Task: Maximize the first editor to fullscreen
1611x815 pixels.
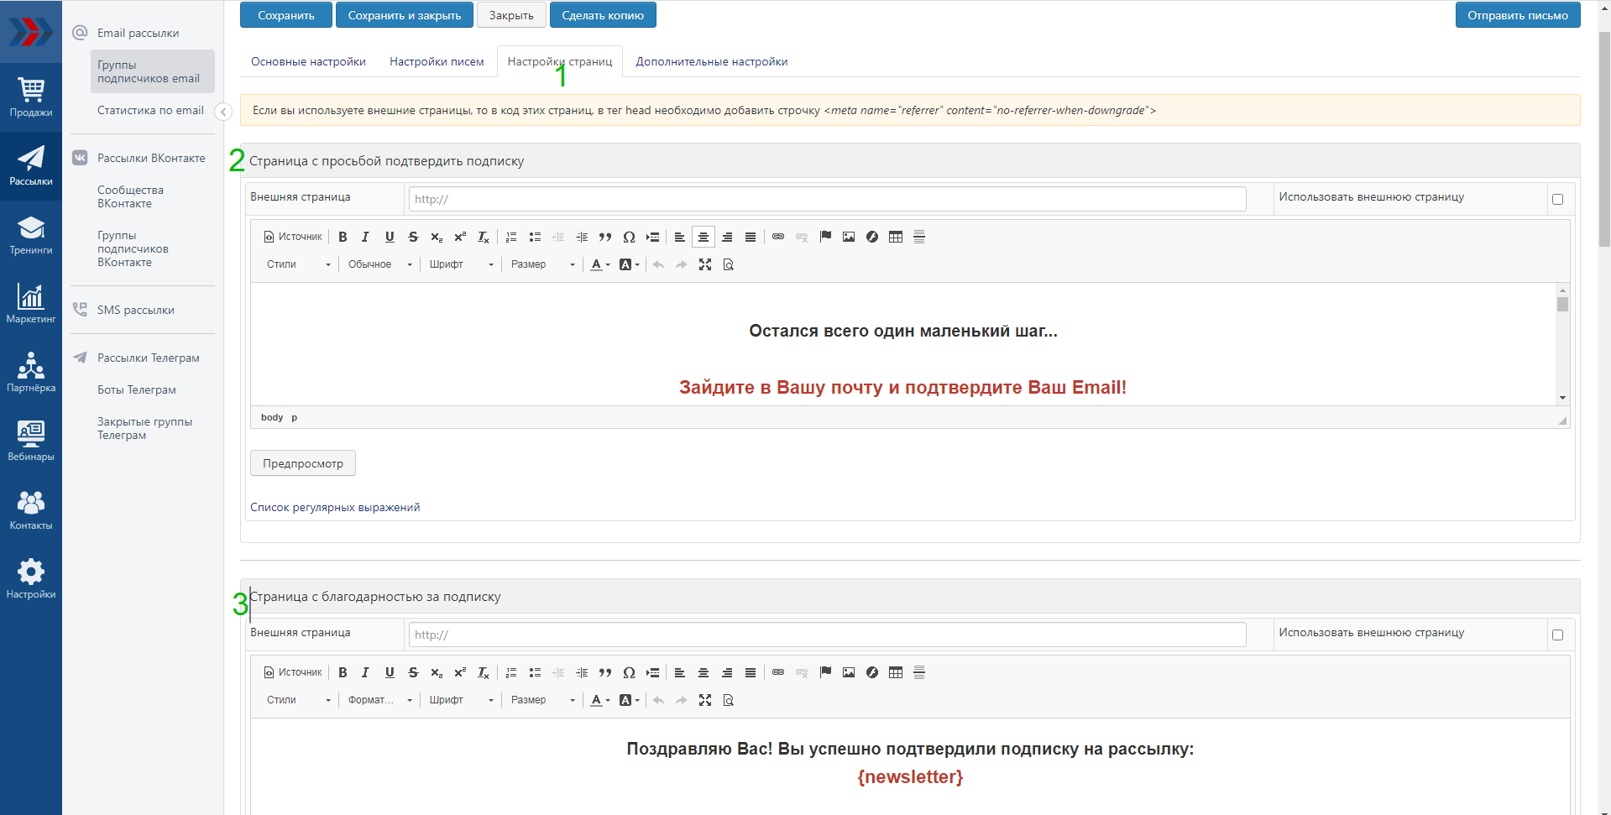Action: (x=705, y=264)
